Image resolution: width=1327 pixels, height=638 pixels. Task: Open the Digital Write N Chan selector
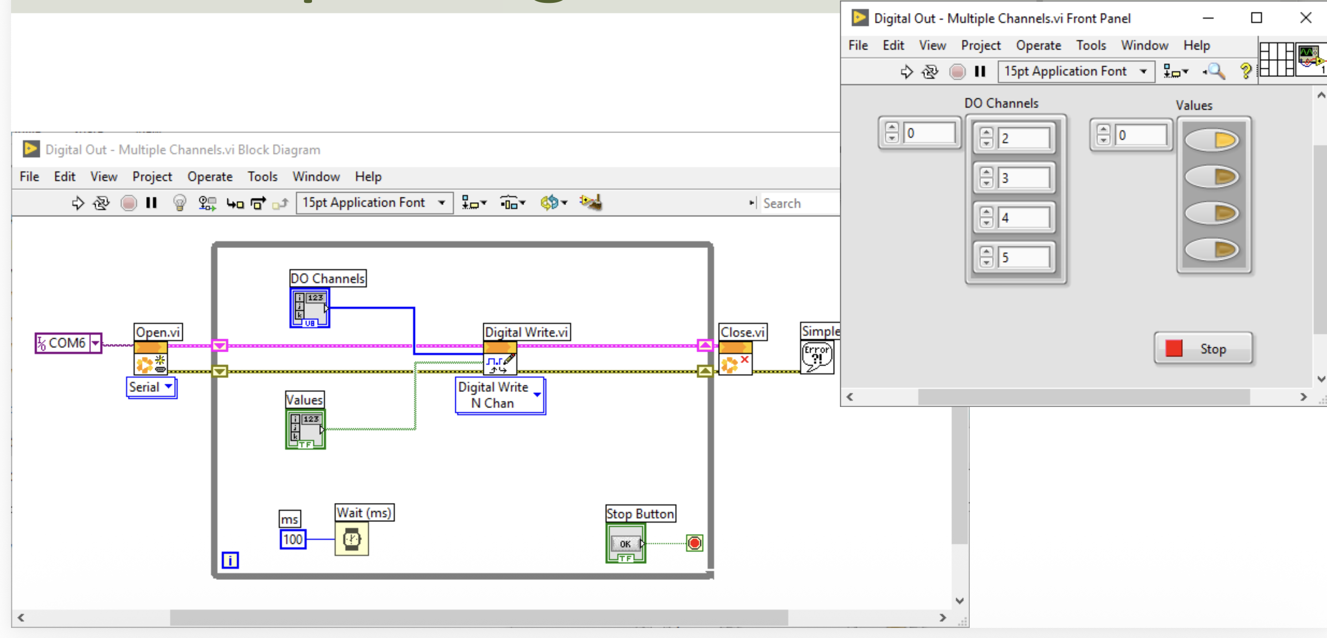pyautogui.click(x=537, y=395)
